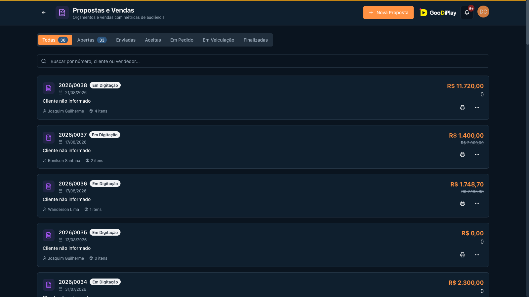This screenshot has width=529, height=297.
Task: Select the Todas tab
Action: pos(55,40)
